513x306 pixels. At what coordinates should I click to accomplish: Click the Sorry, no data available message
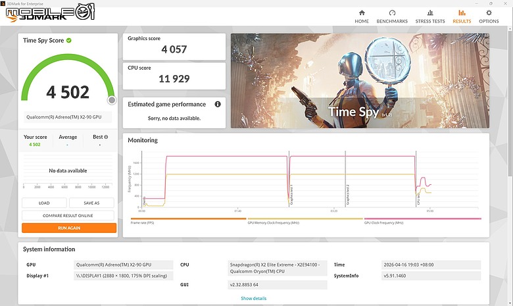[x=174, y=118]
